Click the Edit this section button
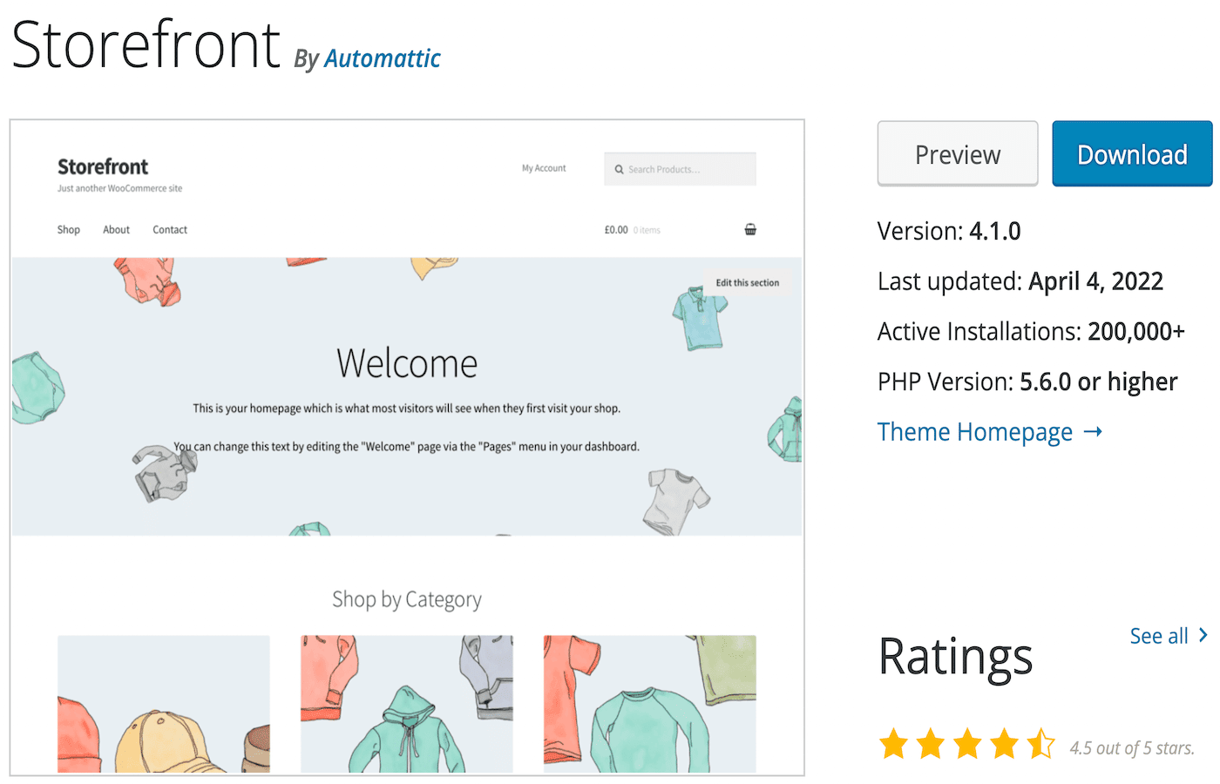 [x=747, y=282]
